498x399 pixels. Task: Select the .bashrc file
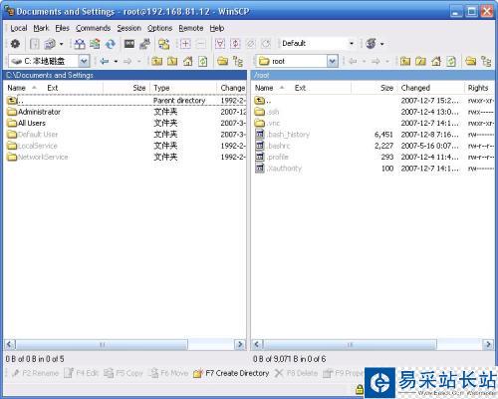273,146
